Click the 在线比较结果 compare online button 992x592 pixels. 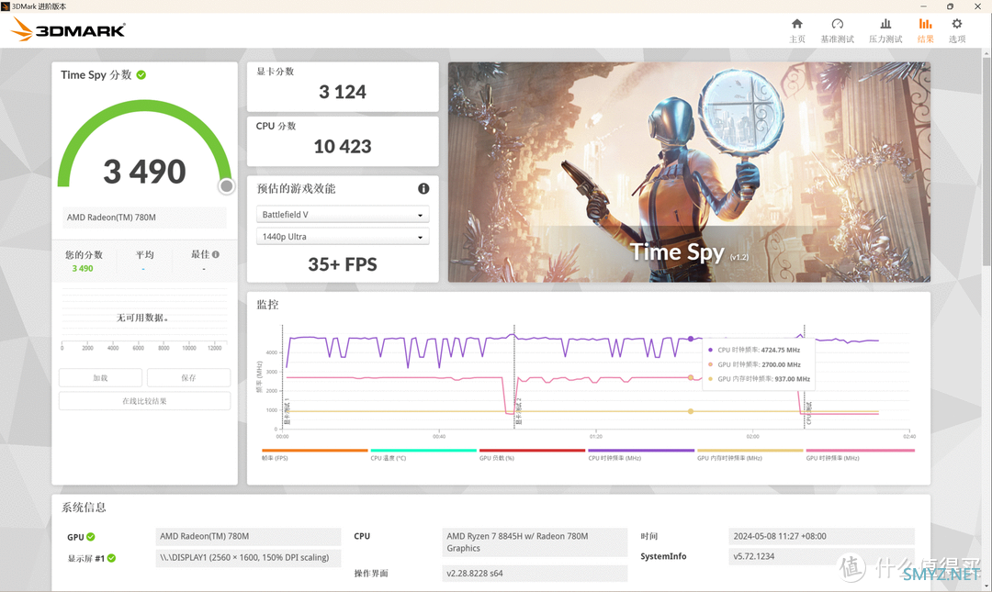(144, 401)
